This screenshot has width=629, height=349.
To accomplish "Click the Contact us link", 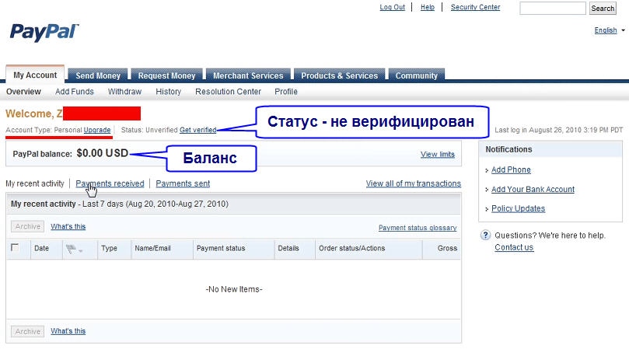I will point(514,247).
